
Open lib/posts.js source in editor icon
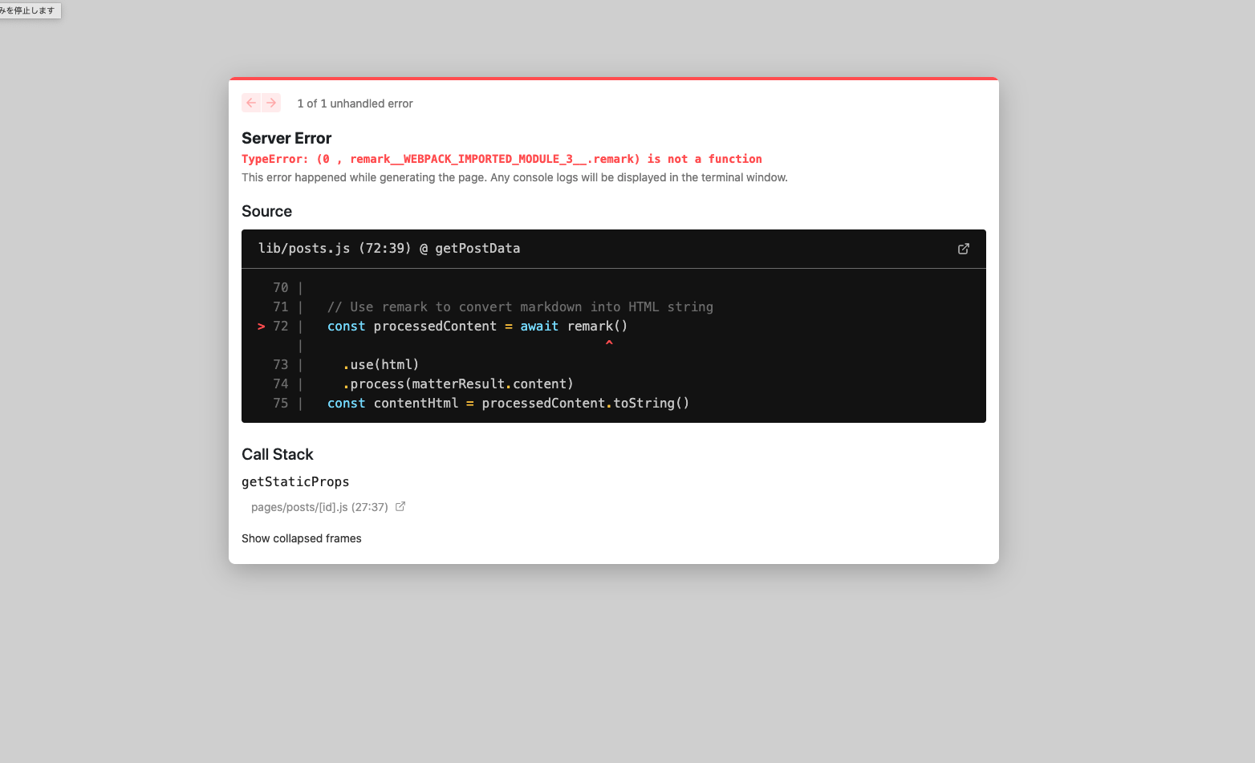(x=964, y=249)
